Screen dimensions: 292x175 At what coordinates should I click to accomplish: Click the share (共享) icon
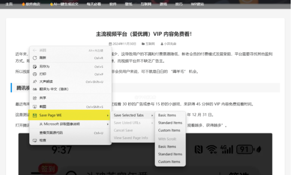34,98
